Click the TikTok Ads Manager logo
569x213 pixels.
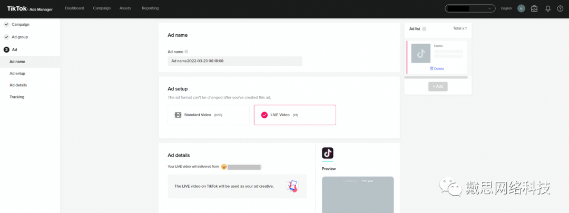click(30, 9)
